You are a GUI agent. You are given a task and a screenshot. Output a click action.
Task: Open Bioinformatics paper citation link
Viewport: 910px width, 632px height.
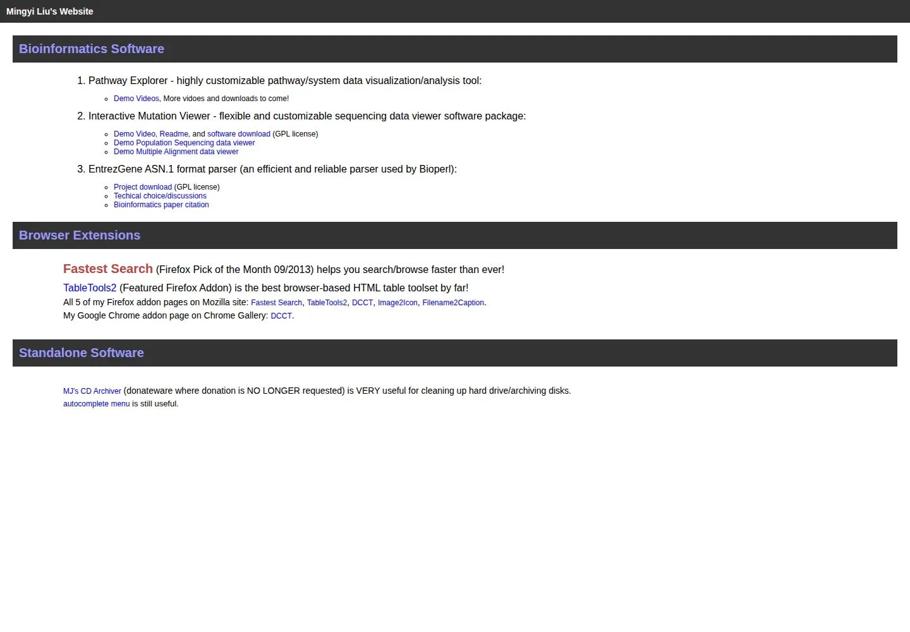coord(161,205)
